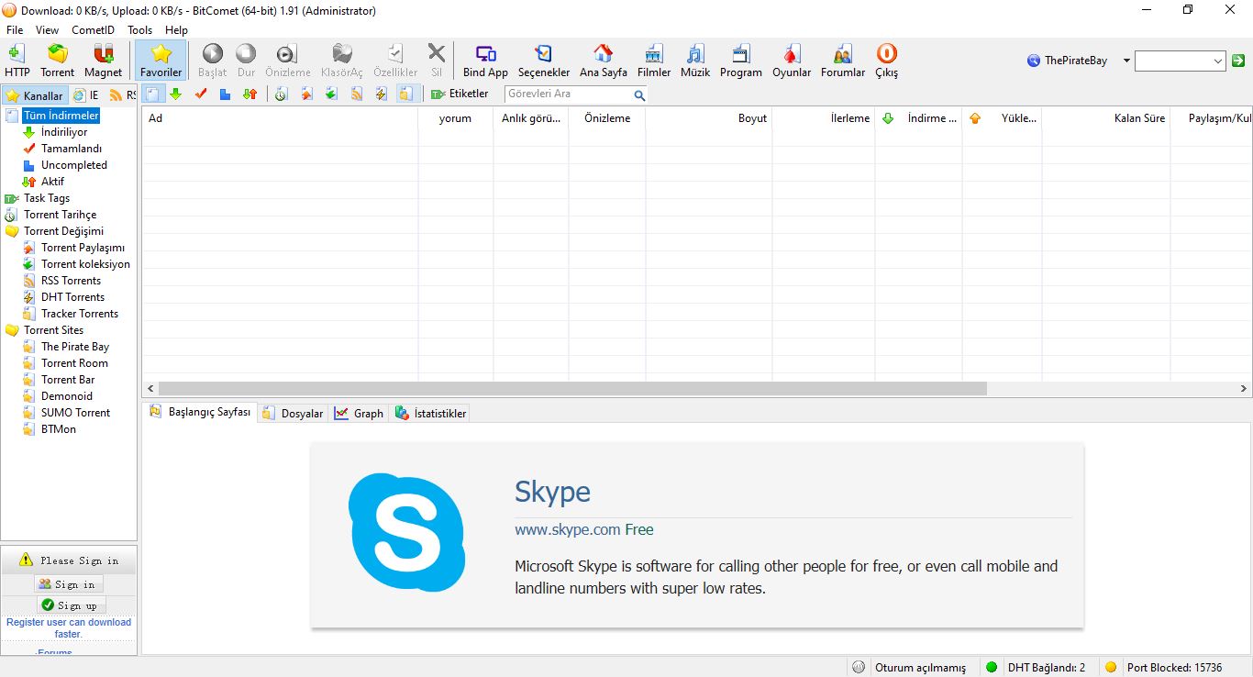Click the search magnifier in Görevleri Ara
The image size is (1253, 677).
pyautogui.click(x=639, y=94)
